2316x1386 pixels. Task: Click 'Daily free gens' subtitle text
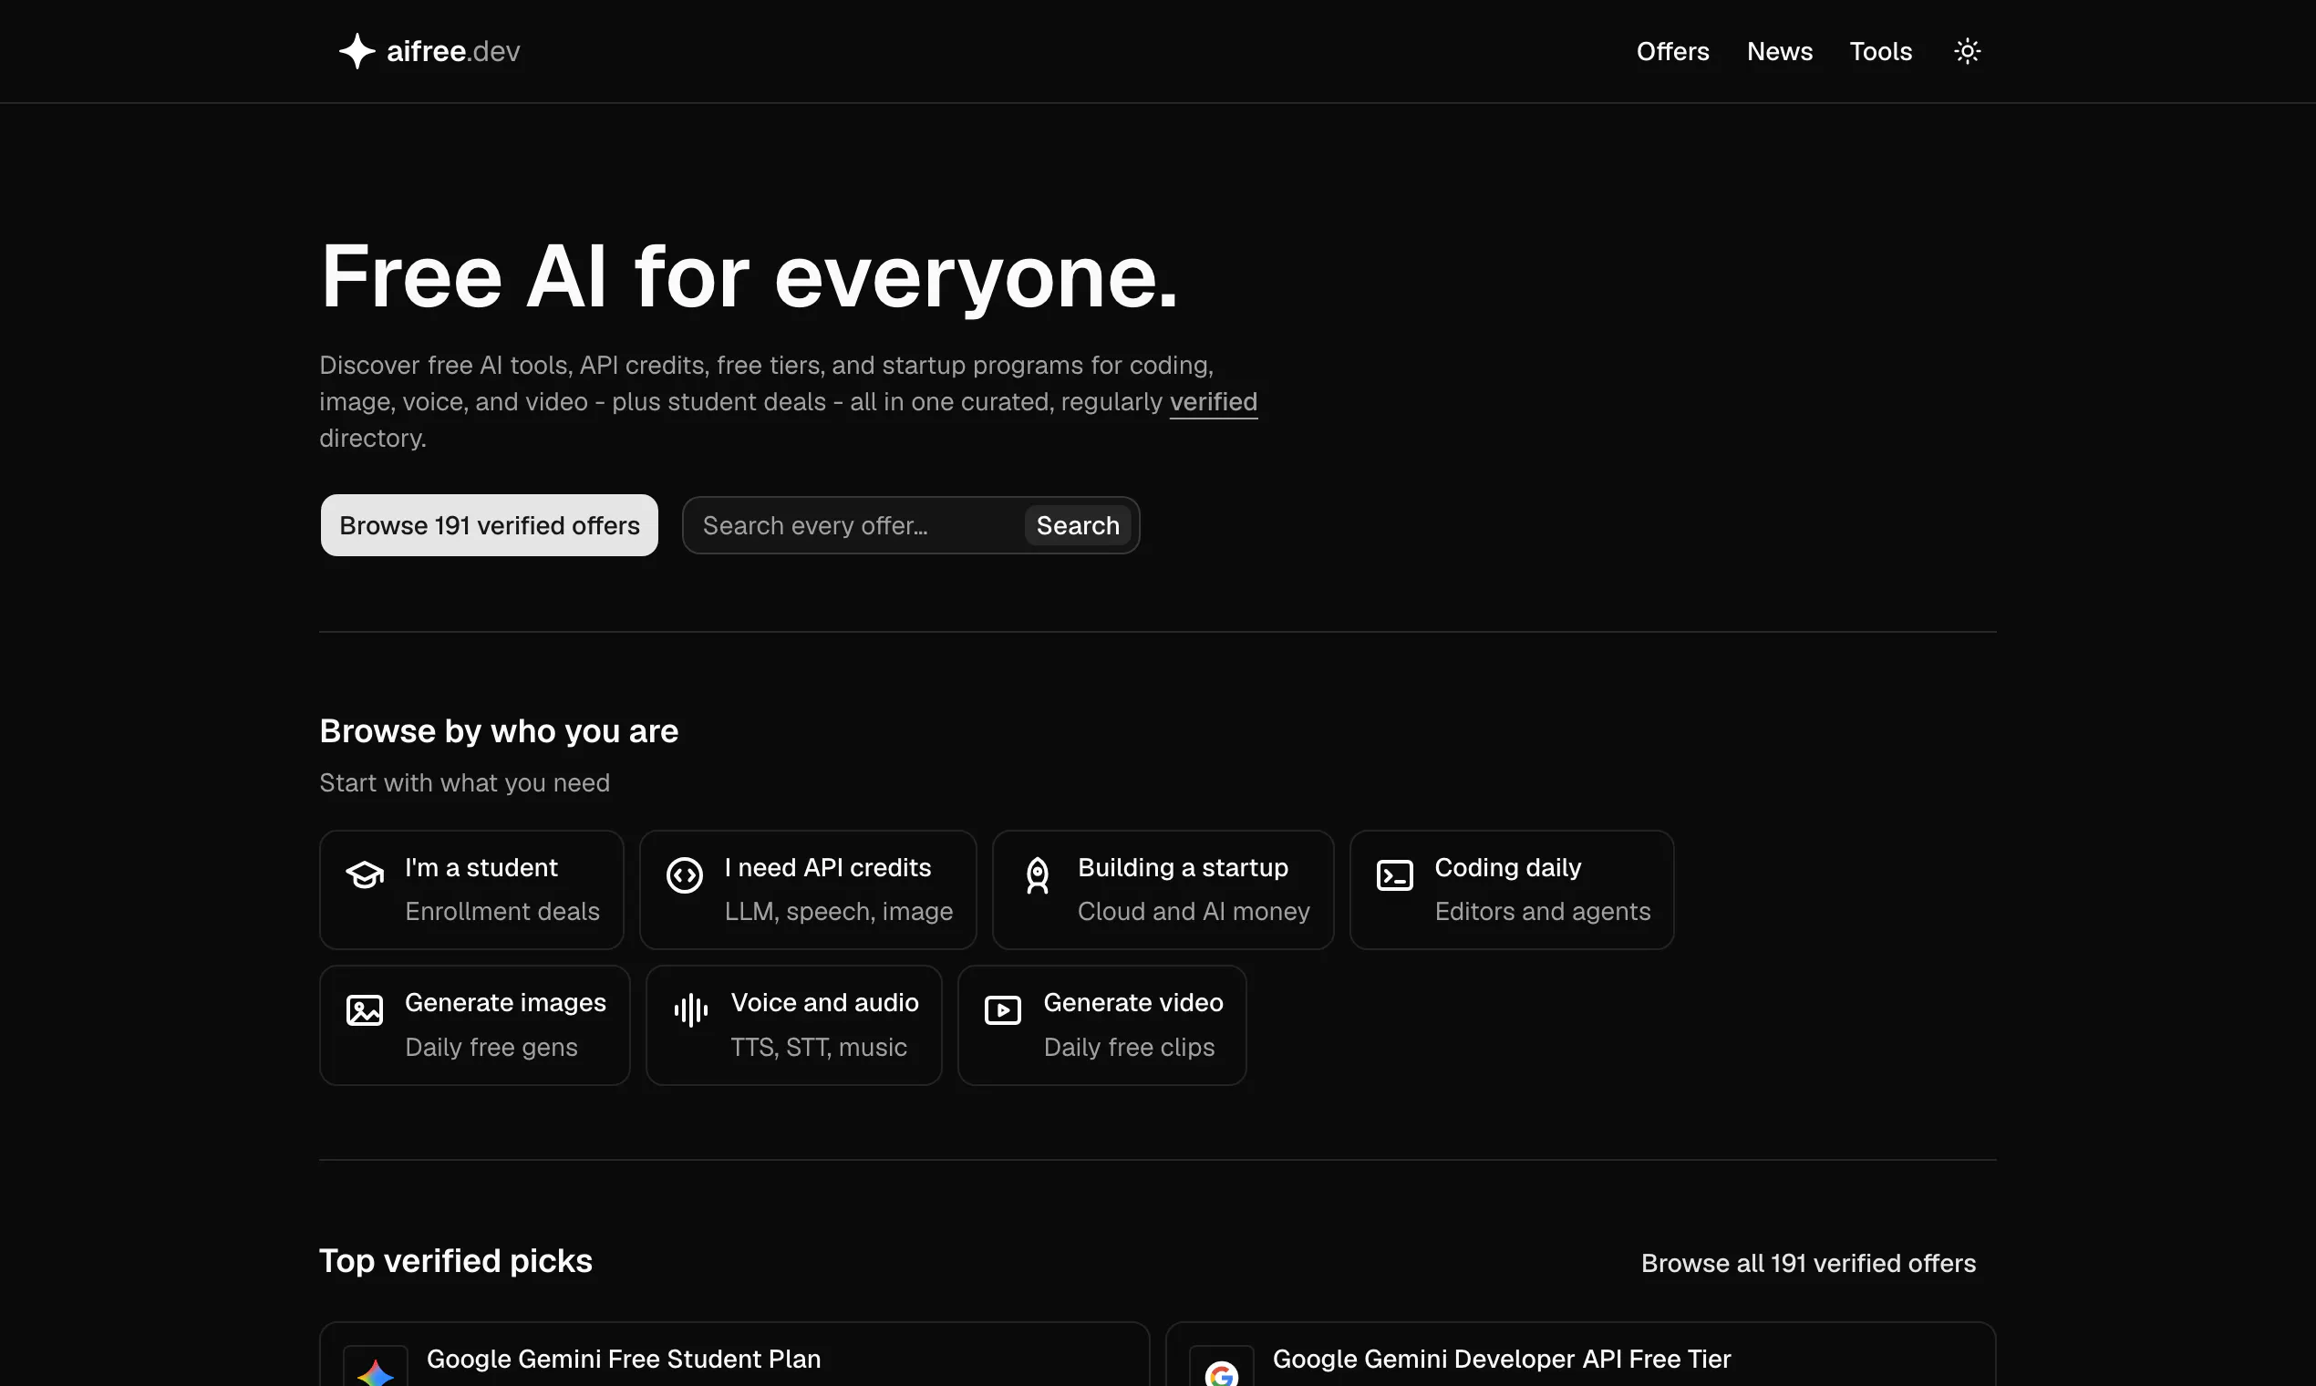coord(491,1047)
